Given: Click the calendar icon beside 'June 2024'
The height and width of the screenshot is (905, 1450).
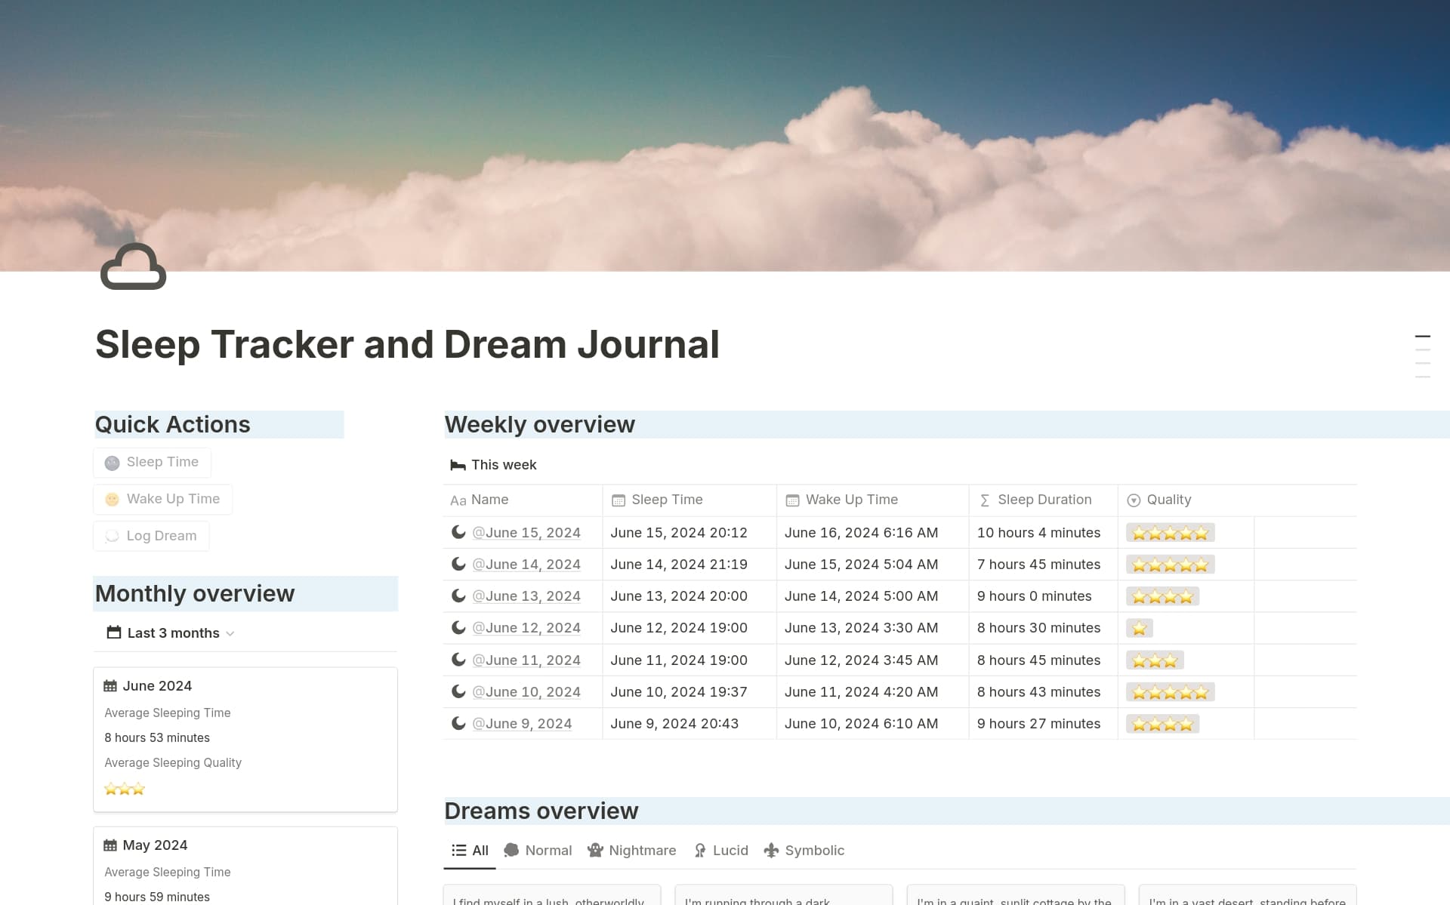Looking at the screenshot, I should click(x=111, y=685).
